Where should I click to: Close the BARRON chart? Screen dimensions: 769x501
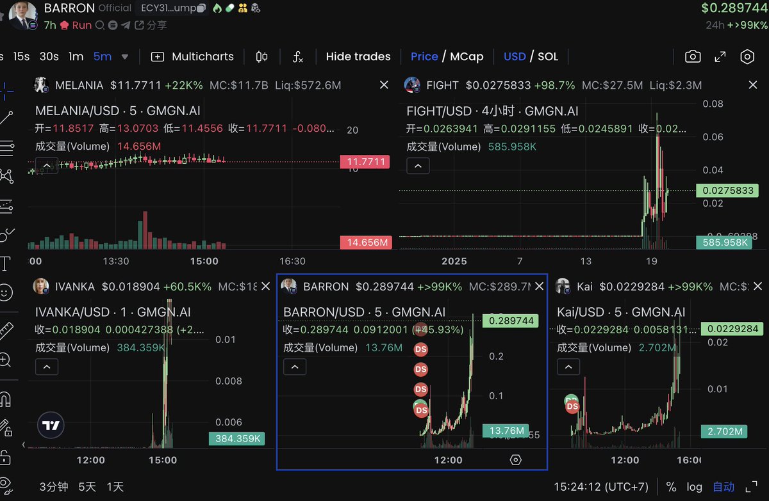539,287
